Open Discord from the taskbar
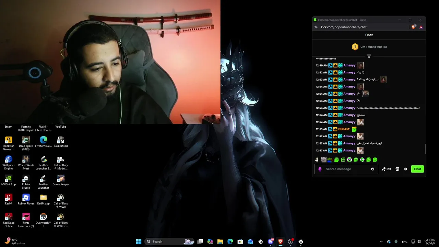This screenshot has width=439, height=247. pos(271,242)
